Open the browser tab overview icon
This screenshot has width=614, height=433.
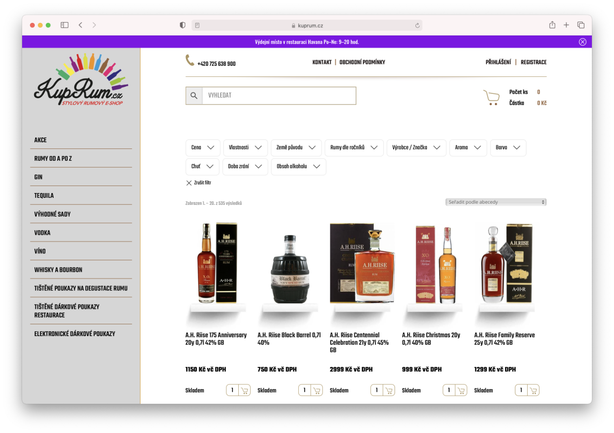point(581,25)
